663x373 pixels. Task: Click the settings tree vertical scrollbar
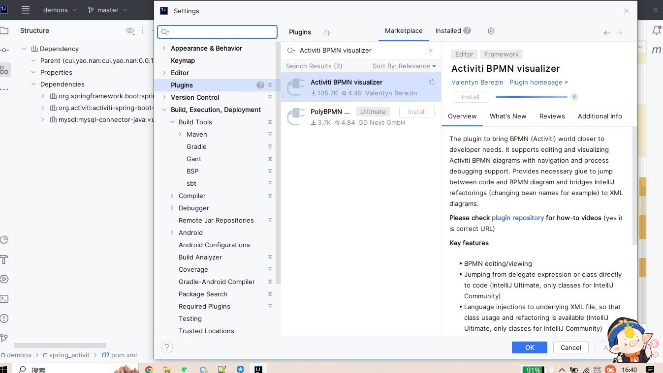[x=278, y=162]
